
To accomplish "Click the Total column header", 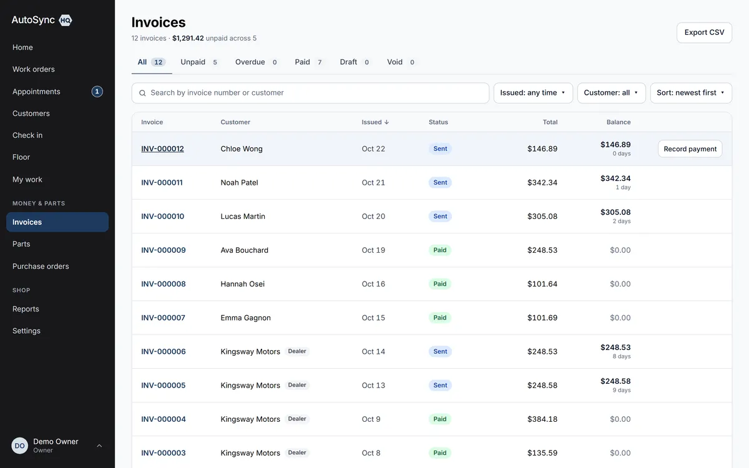I will [550, 122].
